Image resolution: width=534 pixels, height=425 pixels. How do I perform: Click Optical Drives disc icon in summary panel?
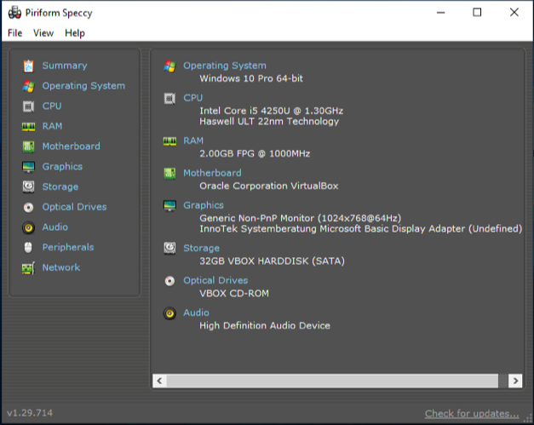click(169, 281)
